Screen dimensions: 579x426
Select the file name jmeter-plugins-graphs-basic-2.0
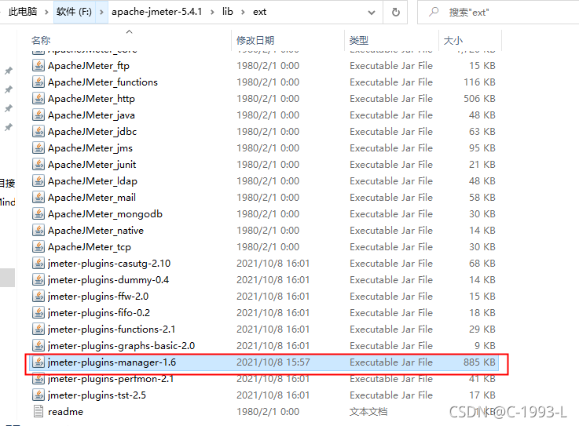click(121, 346)
